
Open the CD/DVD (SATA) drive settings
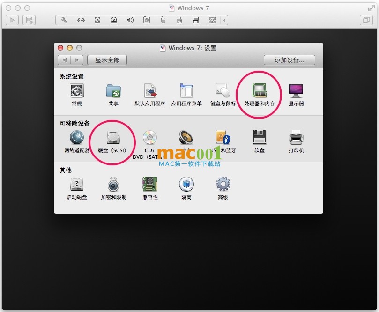point(149,145)
